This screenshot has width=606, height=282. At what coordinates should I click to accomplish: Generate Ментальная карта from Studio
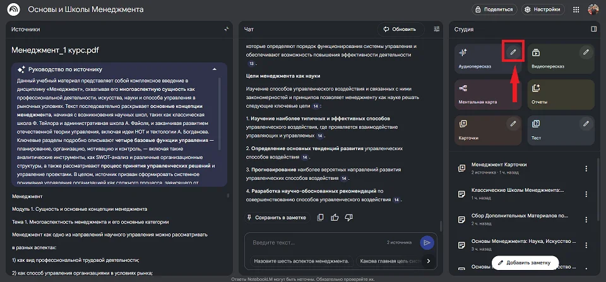(486, 93)
